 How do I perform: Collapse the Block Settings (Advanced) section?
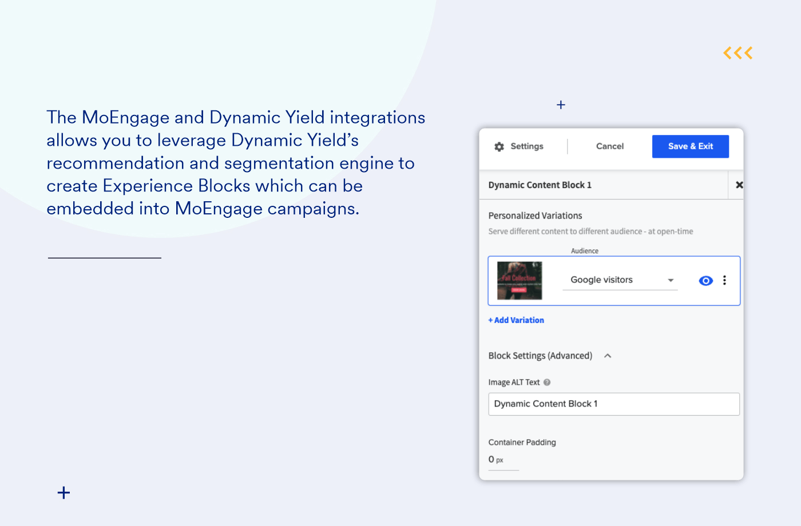[608, 356]
